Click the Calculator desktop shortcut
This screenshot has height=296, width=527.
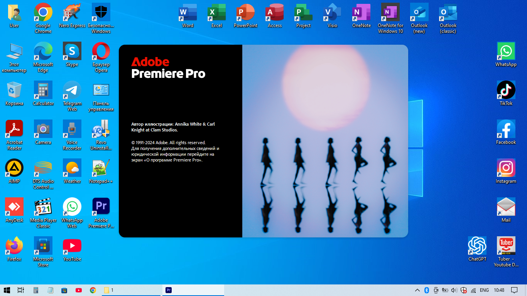click(x=43, y=93)
